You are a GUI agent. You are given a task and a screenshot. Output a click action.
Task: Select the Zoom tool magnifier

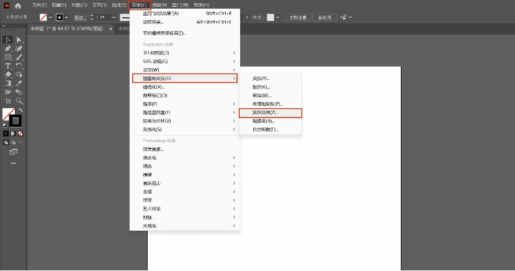pos(19,101)
